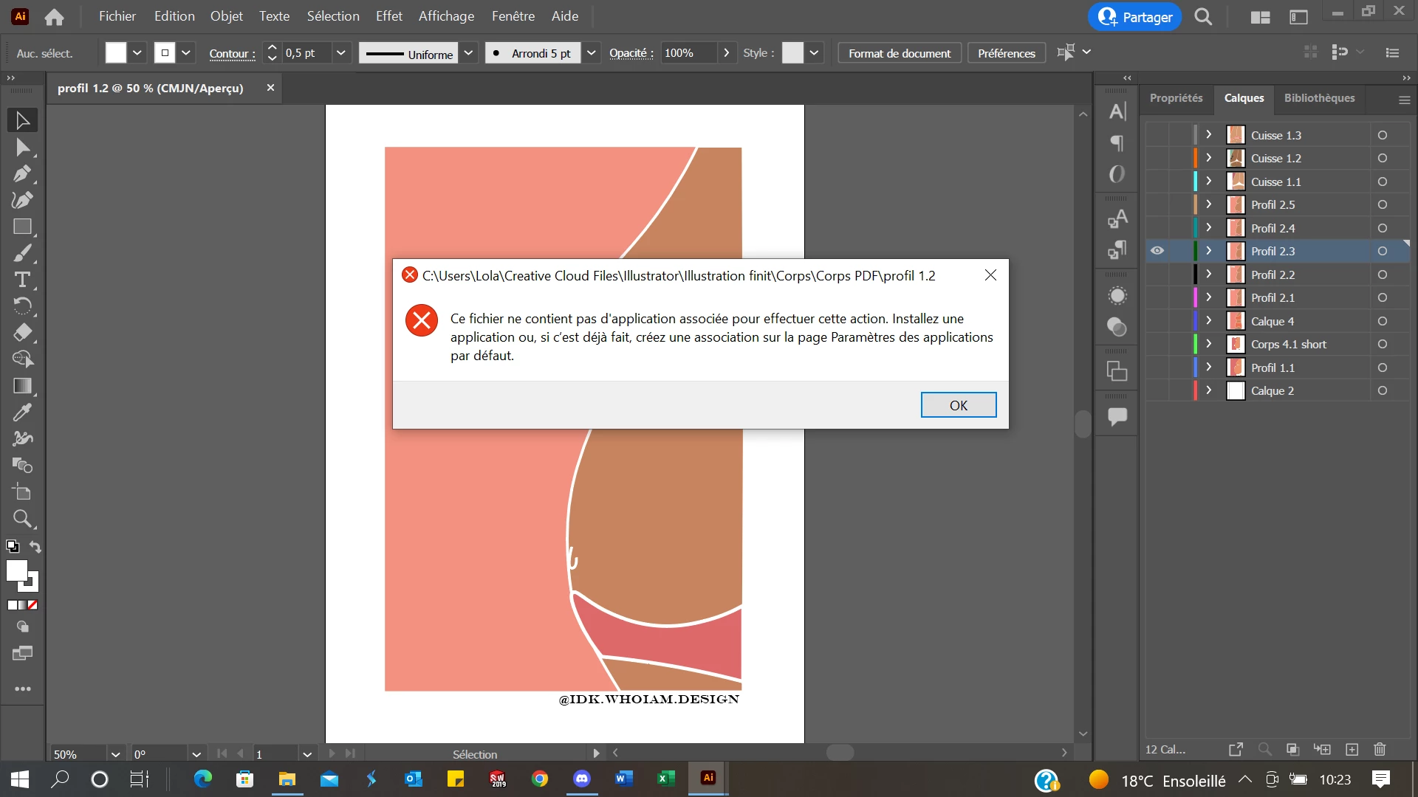Click the white fill color swatch
Screen dimensions: 1418x797
click(x=116, y=53)
